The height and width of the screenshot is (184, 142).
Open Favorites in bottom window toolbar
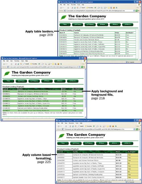coord(88,126)
